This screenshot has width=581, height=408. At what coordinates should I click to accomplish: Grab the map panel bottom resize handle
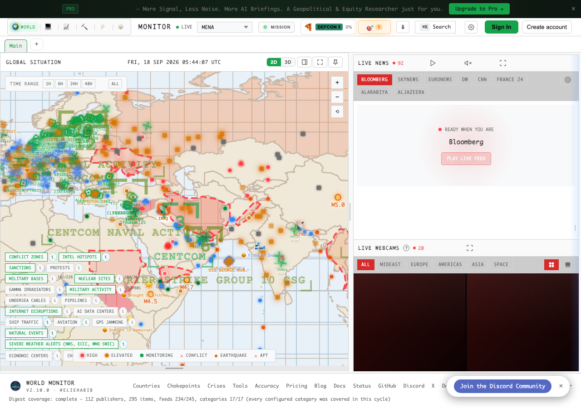174,368
